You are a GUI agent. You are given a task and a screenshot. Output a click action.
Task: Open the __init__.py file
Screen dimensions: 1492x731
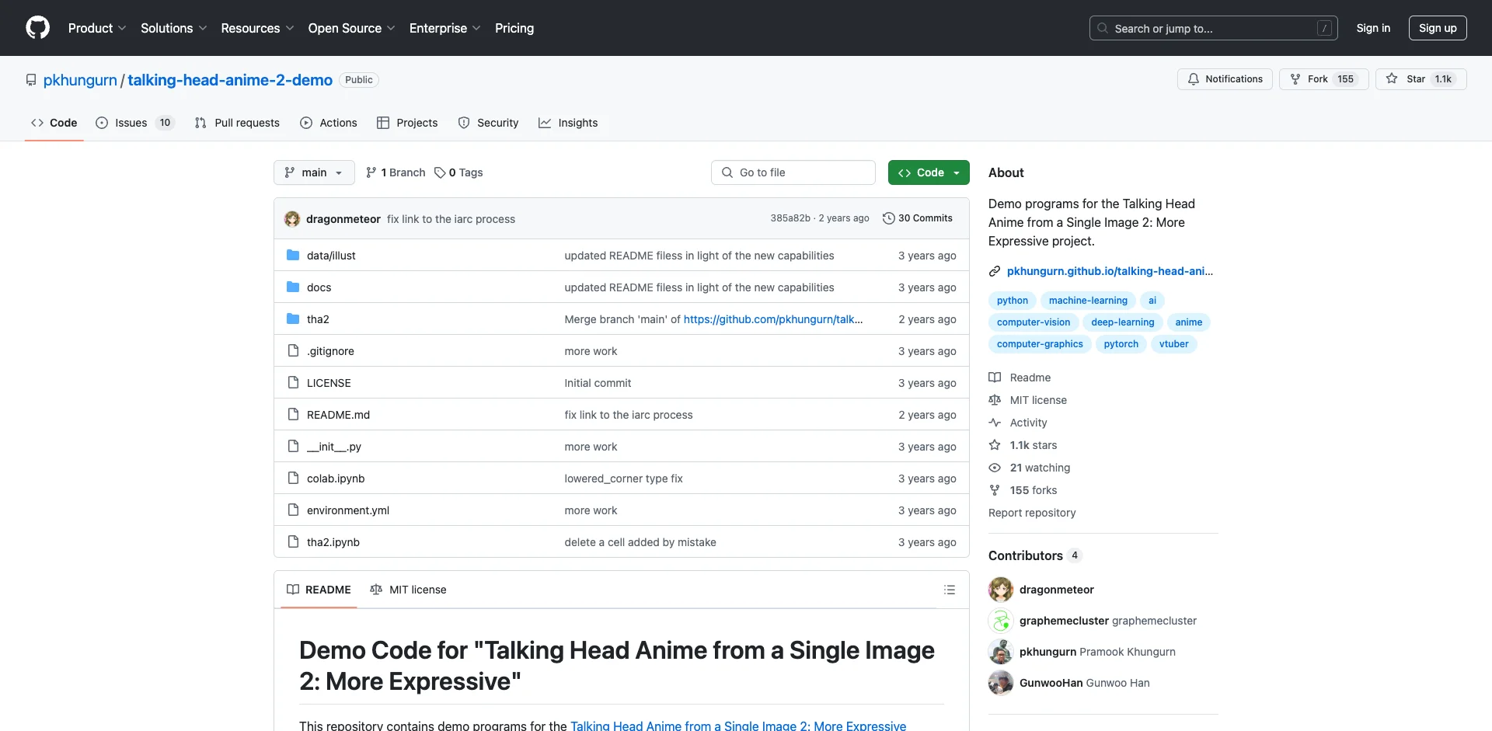[x=334, y=447]
